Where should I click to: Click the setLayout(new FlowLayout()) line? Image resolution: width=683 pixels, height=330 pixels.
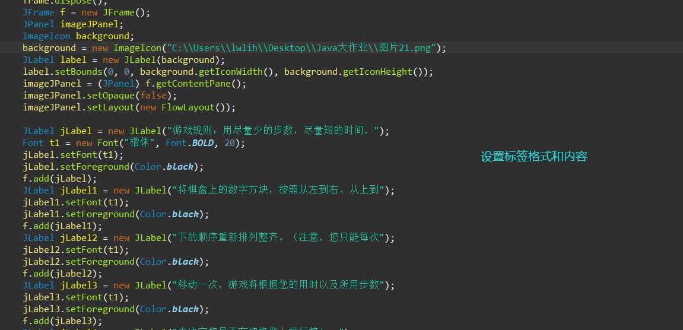tap(129, 107)
